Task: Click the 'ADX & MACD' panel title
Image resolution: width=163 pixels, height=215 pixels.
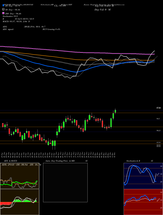Action: click(x=10, y=161)
